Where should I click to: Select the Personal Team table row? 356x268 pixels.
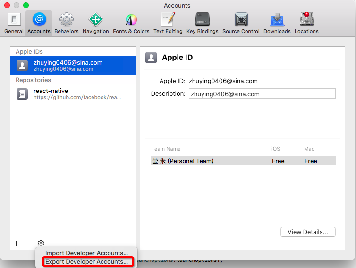(x=243, y=161)
